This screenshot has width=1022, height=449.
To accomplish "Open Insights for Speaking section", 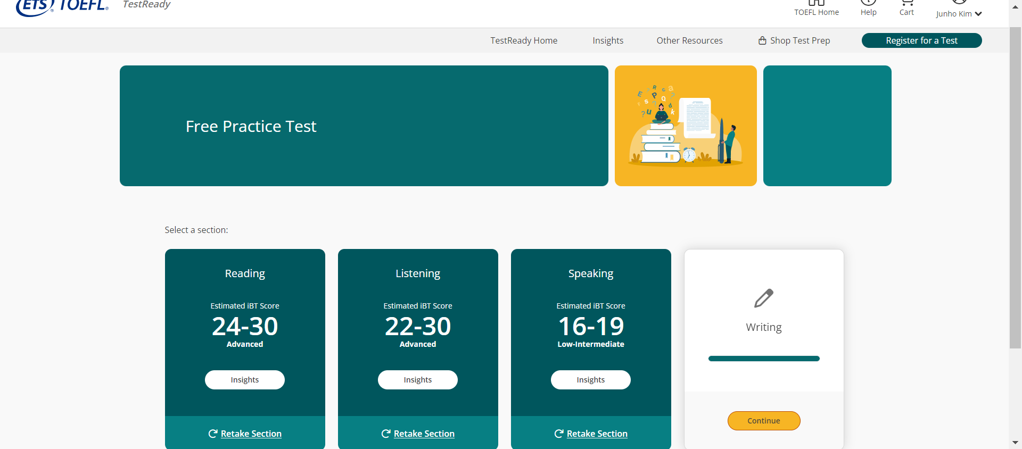I will coord(591,380).
